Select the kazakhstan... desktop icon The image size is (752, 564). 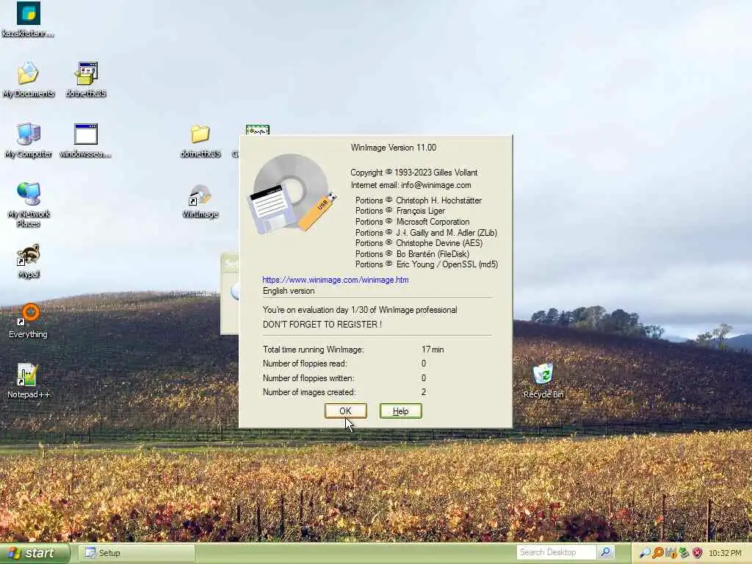pyautogui.click(x=28, y=20)
